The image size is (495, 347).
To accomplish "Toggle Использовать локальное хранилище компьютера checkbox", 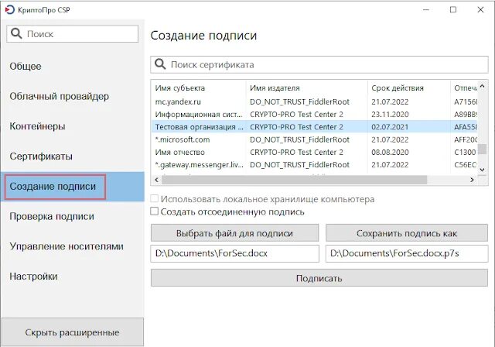I will coord(154,199).
